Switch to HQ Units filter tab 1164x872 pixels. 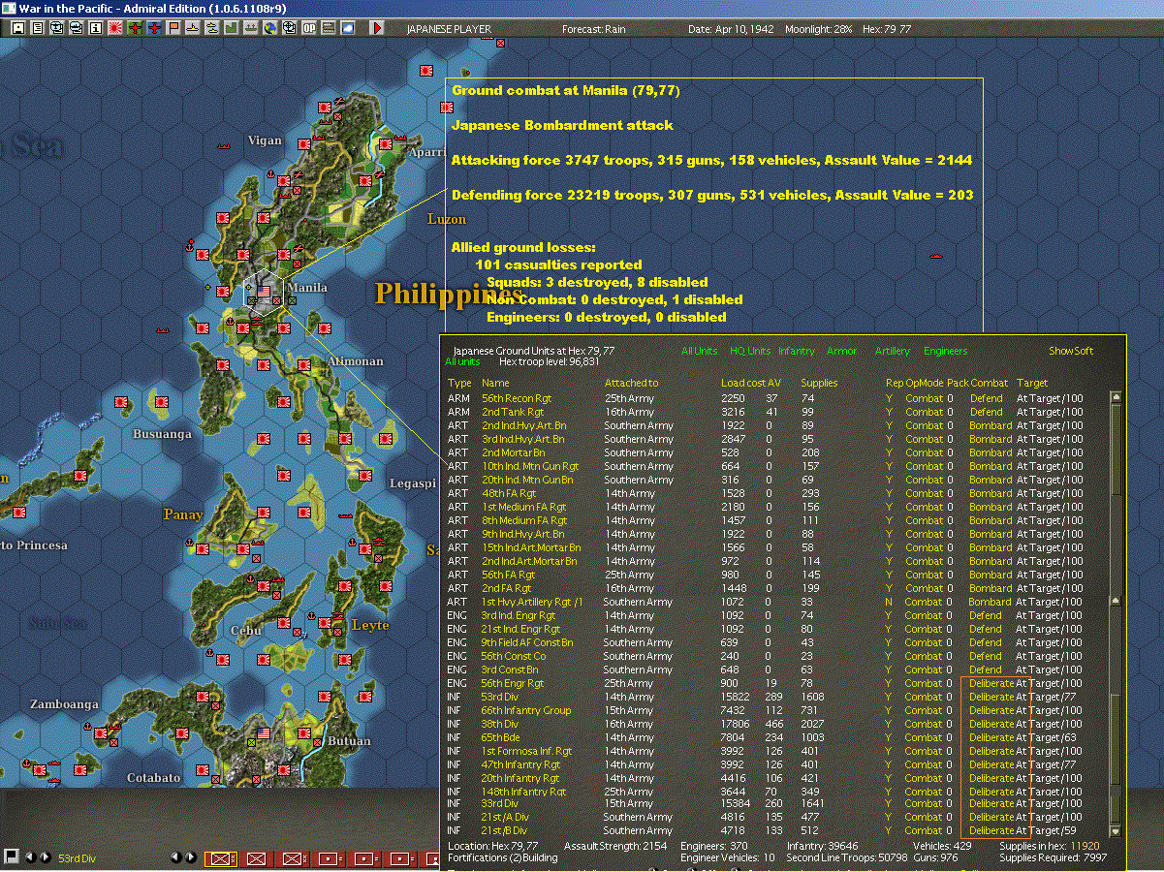tap(751, 351)
